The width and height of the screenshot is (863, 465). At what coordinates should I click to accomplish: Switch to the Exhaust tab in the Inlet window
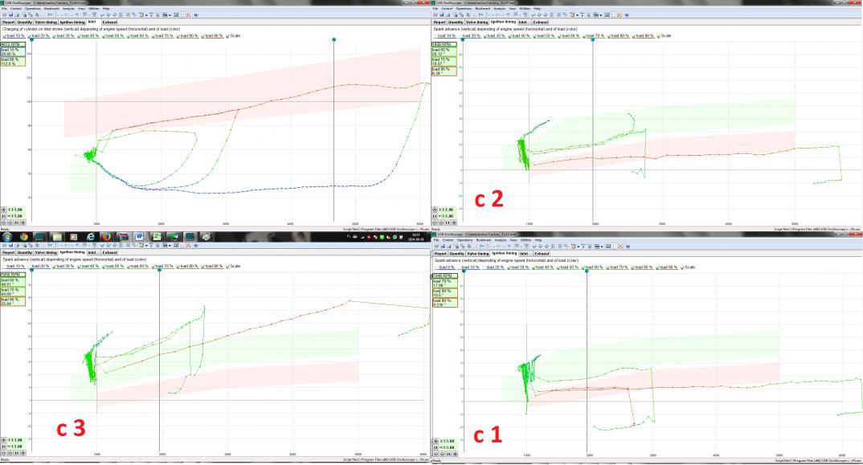(109, 22)
